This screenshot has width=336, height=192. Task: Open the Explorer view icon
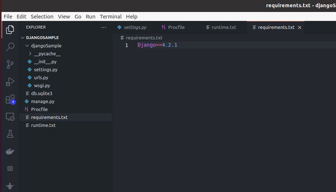tap(10, 30)
